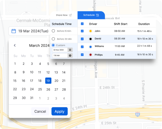Select the Custom radio option

point(53,45)
